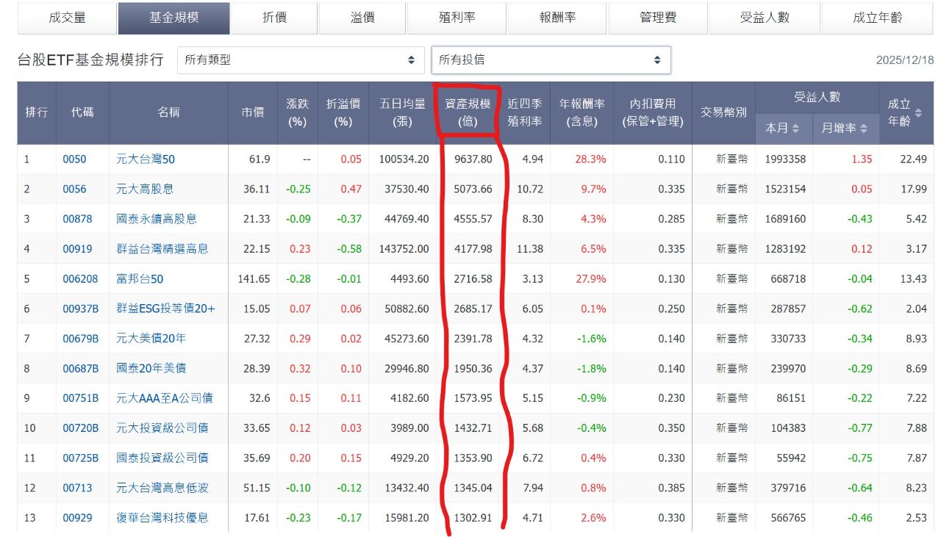
Task: Click the 143752.00 five-day volume value
Action: coord(404,249)
